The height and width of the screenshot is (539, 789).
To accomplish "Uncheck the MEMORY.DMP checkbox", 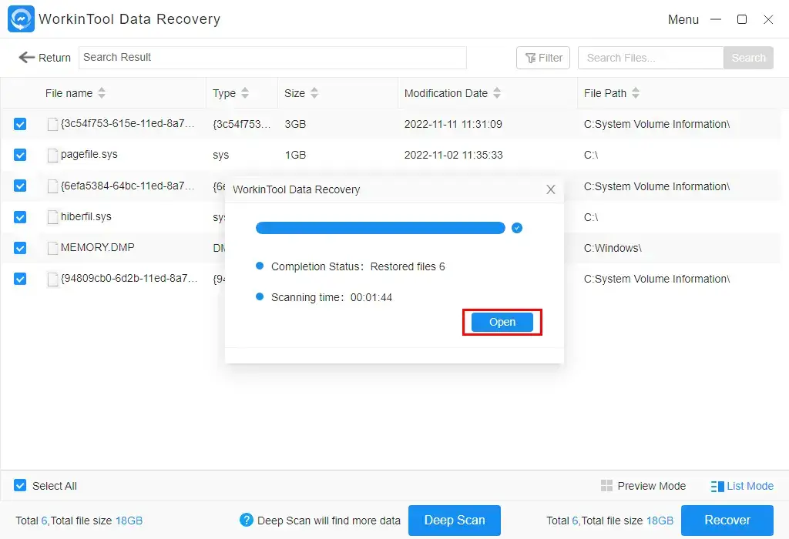I will click(20, 248).
